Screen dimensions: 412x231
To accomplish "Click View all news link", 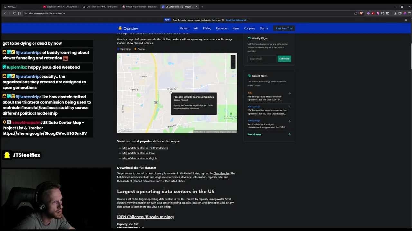I will pos(254,134).
